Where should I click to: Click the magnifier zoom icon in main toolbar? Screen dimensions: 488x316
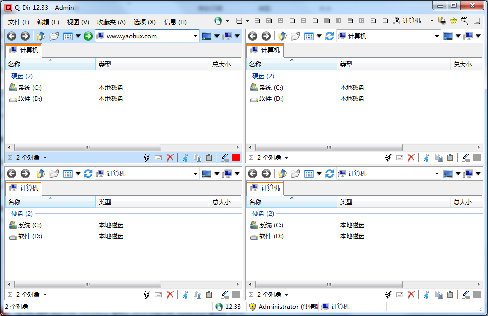(465, 21)
